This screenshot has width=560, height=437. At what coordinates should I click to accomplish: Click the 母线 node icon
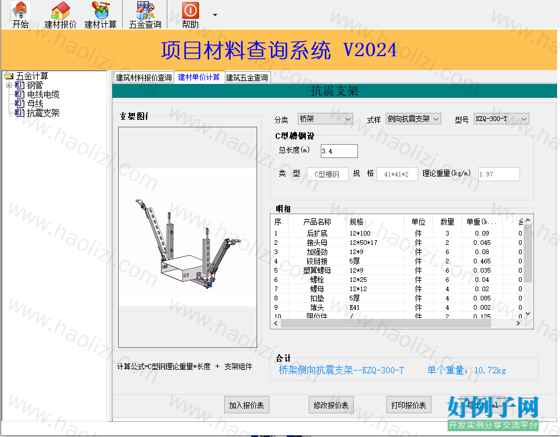point(19,104)
